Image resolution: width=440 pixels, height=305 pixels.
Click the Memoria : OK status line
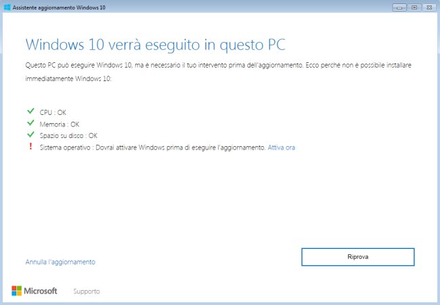(60, 124)
